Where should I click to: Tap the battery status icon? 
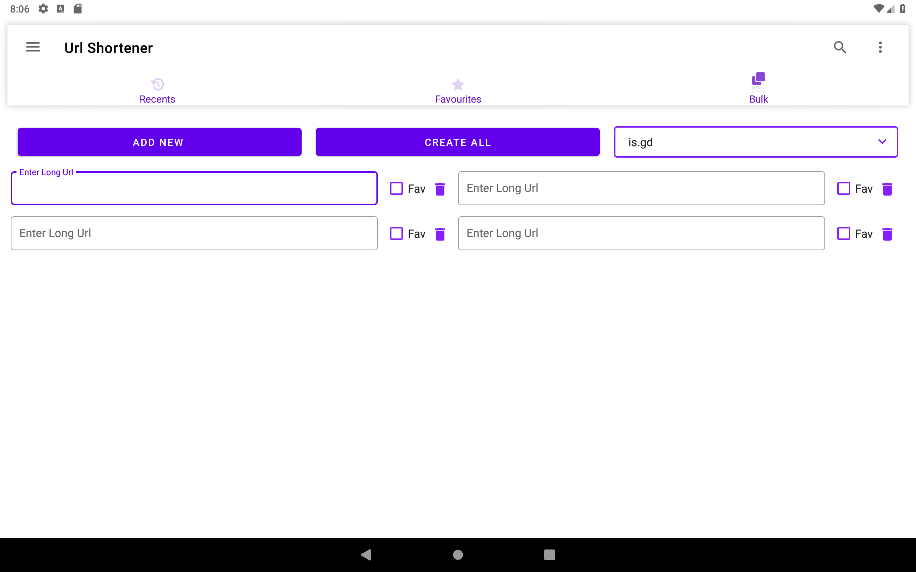click(x=903, y=9)
